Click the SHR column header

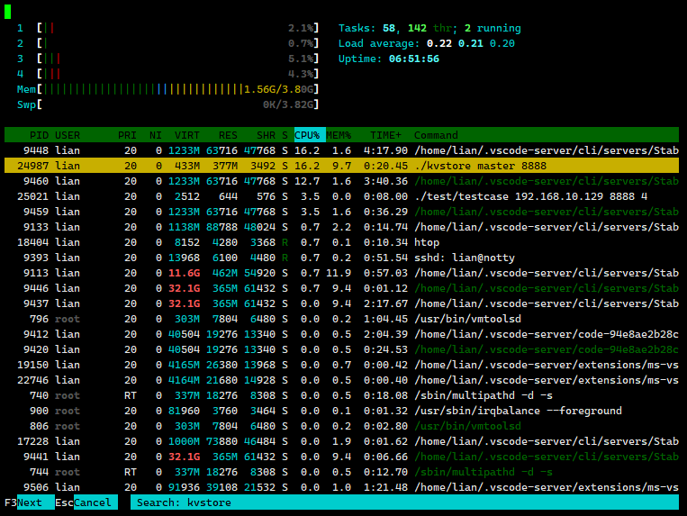(x=265, y=135)
